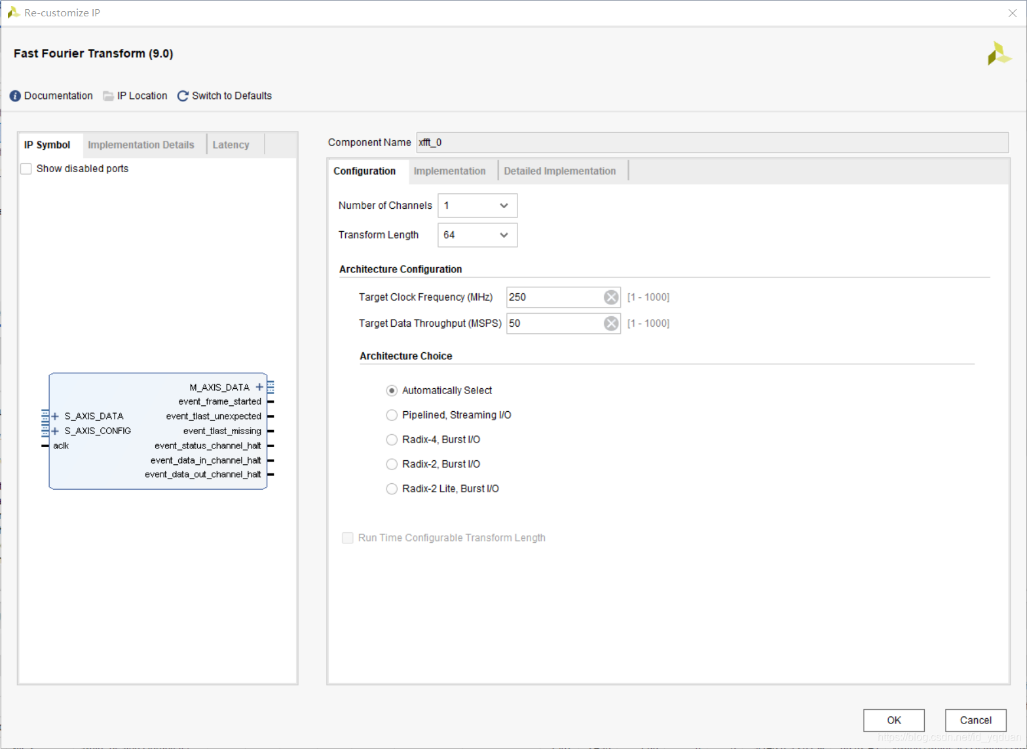Click event_data_out_channel_halt port label

point(203,475)
